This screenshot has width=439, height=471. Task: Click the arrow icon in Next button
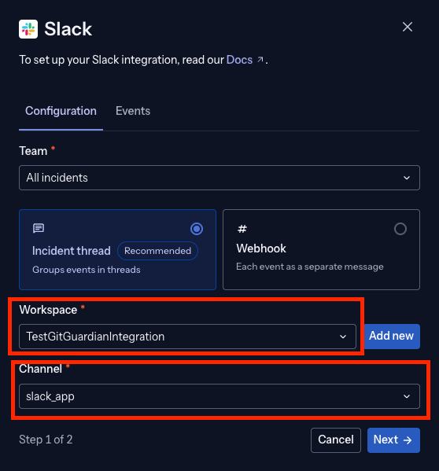(408, 440)
